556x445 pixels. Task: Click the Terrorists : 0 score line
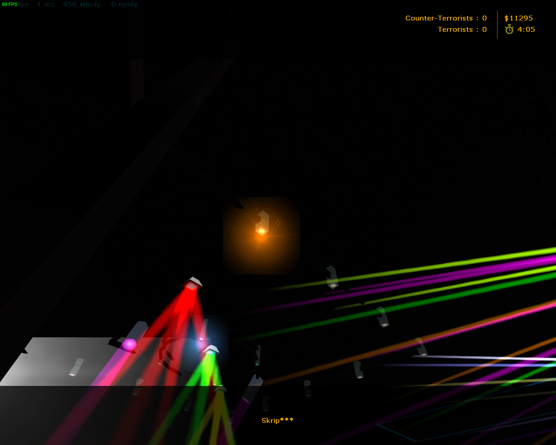(x=462, y=30)
